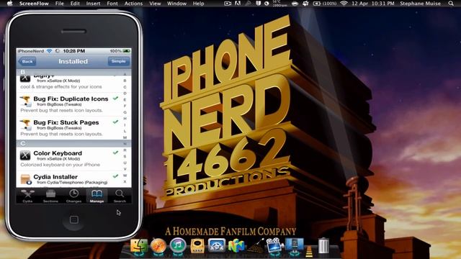Screen dimensions: 461x259
Task: Open ScreenFlow from the dock
Action: (274, 245)
